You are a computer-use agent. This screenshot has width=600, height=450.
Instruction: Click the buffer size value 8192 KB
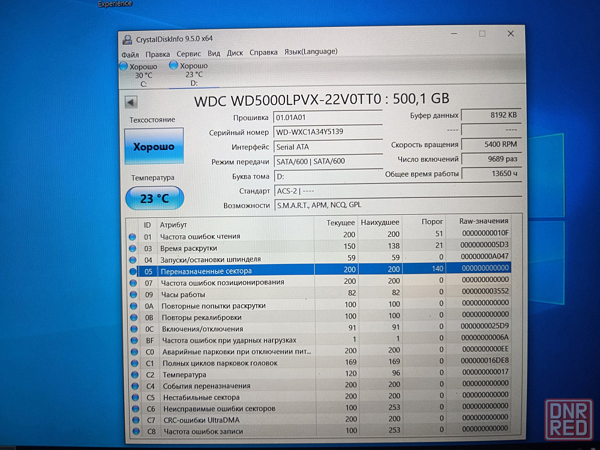(x=491, y=115)
